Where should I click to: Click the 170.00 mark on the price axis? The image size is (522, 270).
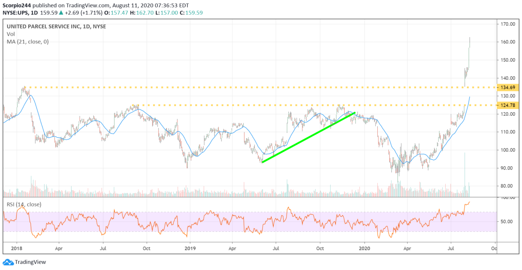(x=507, y=24)
